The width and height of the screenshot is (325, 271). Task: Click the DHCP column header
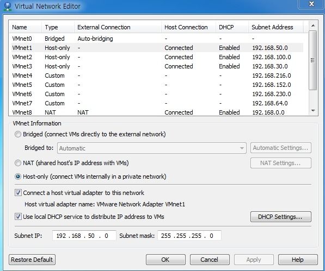[x=232, y=27]
